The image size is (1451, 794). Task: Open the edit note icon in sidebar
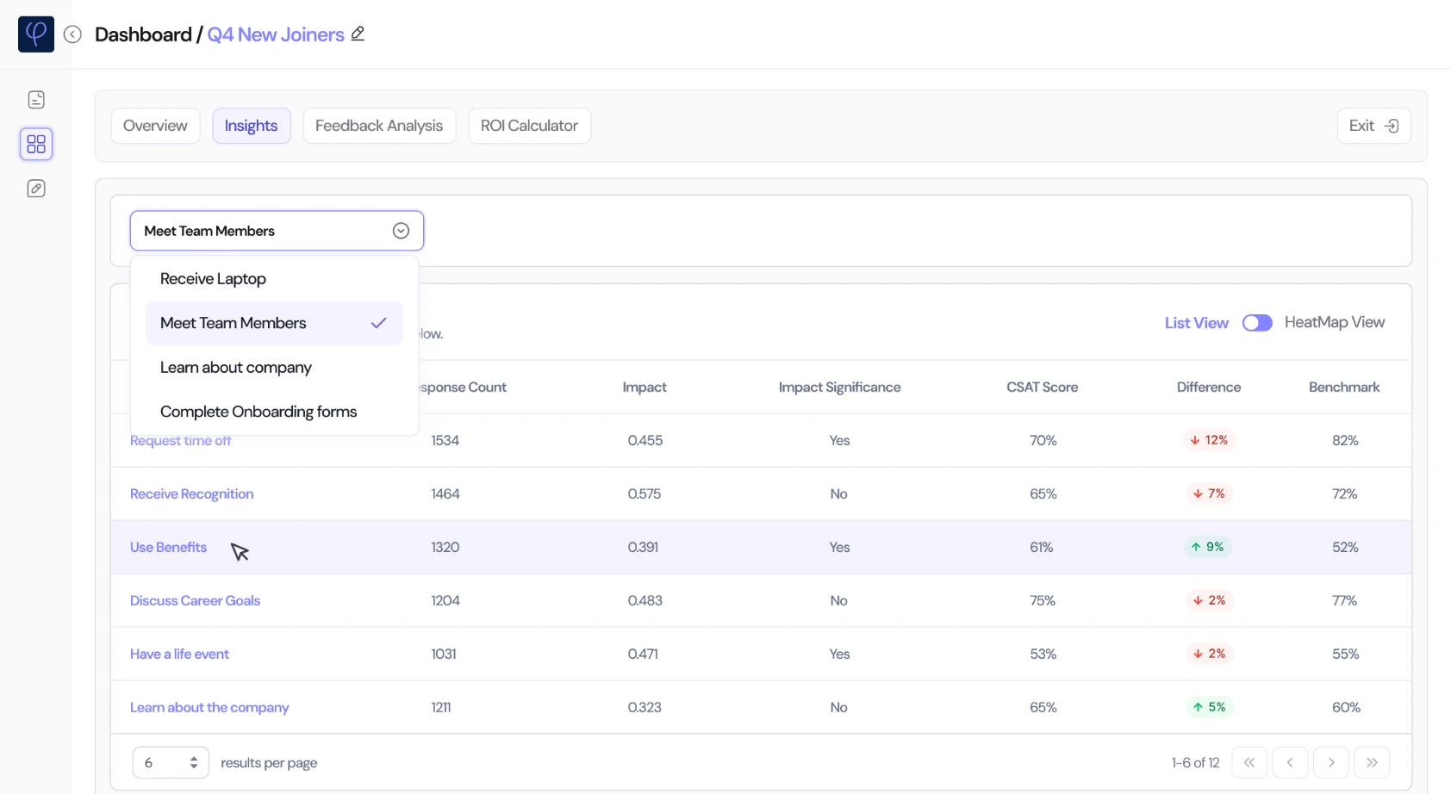(36, 189)
